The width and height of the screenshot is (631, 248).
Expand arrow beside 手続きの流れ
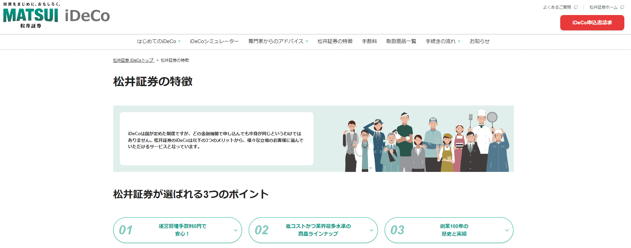[x=459, y=42]
